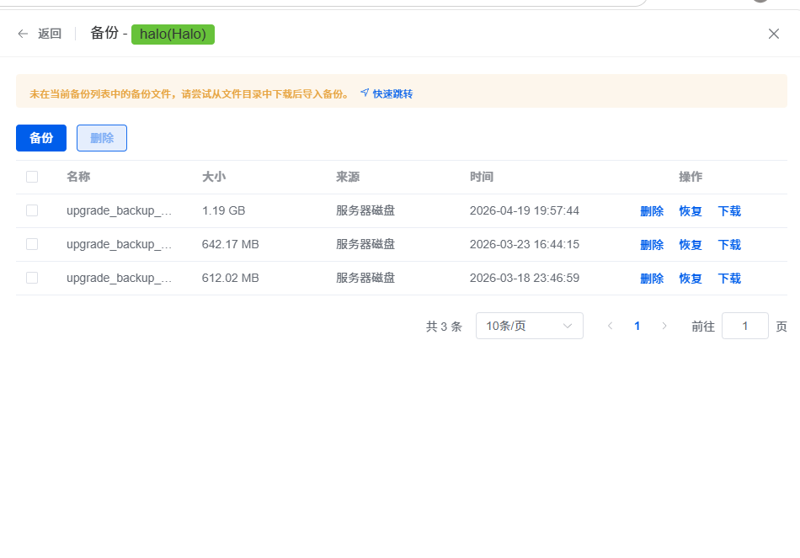Check the select-all checkbox in the table header
The image size is (800, 558).
(x=32, y=177)
